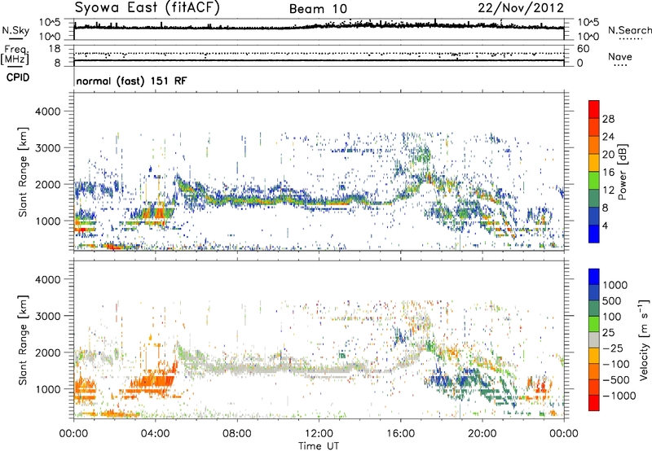Click the "3000" tick on the power panel
652x451 pixels.
click(48, 148)
